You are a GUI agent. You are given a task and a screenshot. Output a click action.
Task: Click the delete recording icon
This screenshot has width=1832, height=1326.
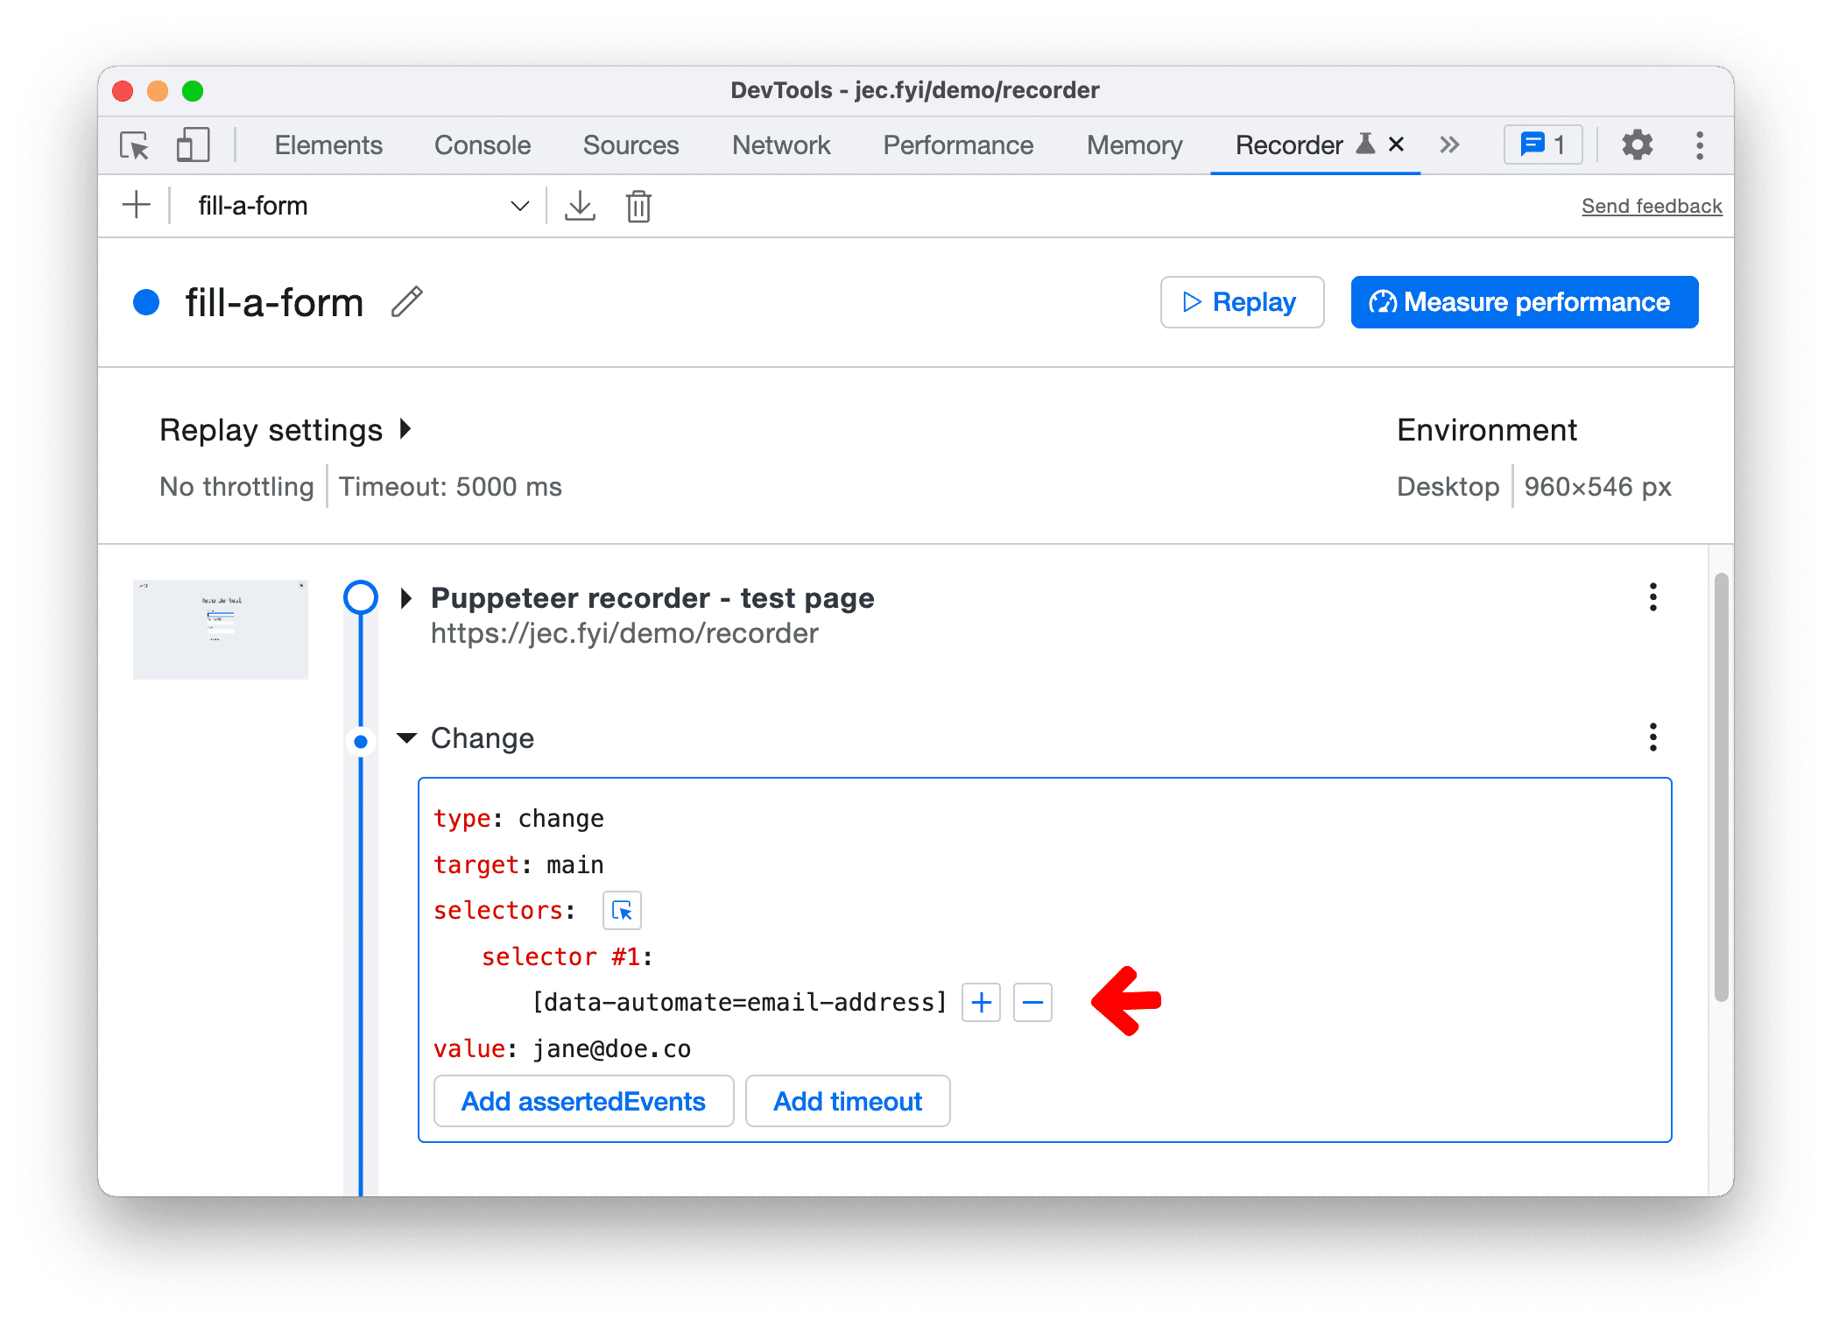click(638, 207)
